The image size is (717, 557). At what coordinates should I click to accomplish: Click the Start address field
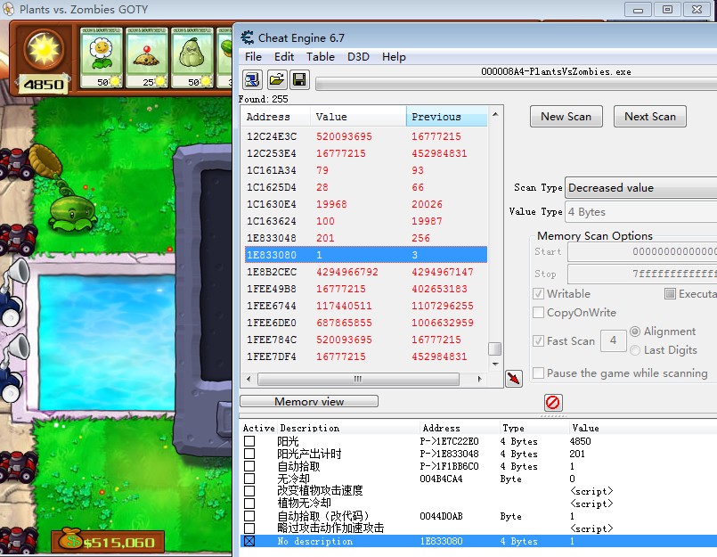tap(642, 251)
